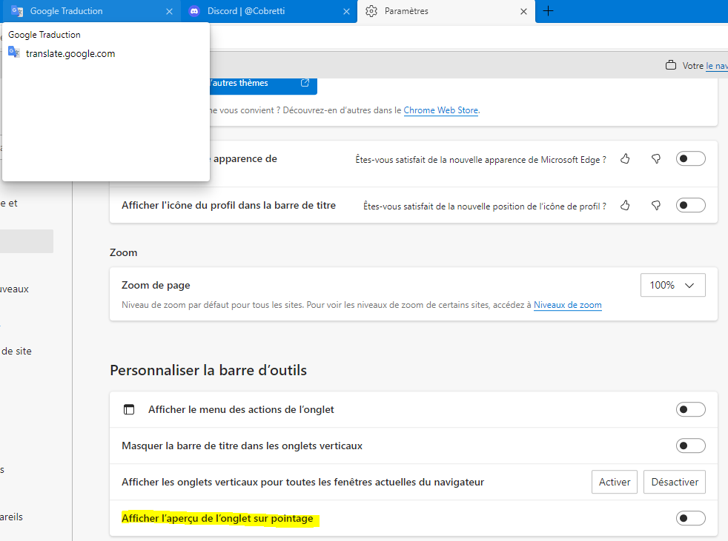
Task: Open a new tab with the plus button
Action: pyautogui.click(x=546, y=11)
